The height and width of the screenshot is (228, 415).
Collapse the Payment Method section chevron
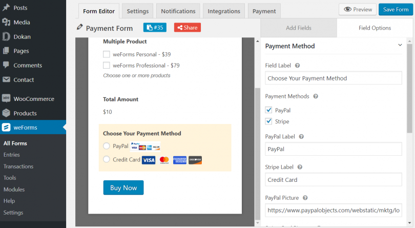pyautogui.click(x=400, y=45)
